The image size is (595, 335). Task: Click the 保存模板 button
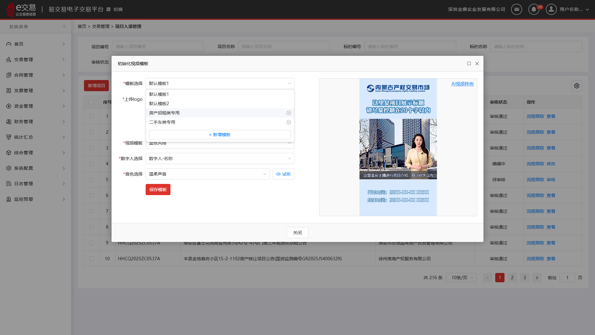tap(158, 190)
